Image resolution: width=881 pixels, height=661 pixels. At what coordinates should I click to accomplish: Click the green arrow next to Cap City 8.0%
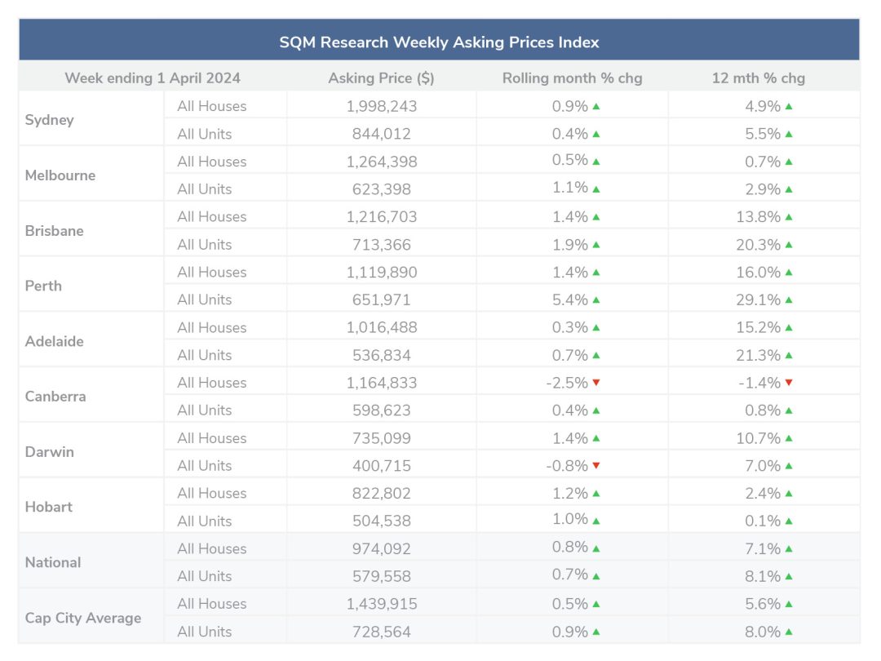(x=789, y=632)
